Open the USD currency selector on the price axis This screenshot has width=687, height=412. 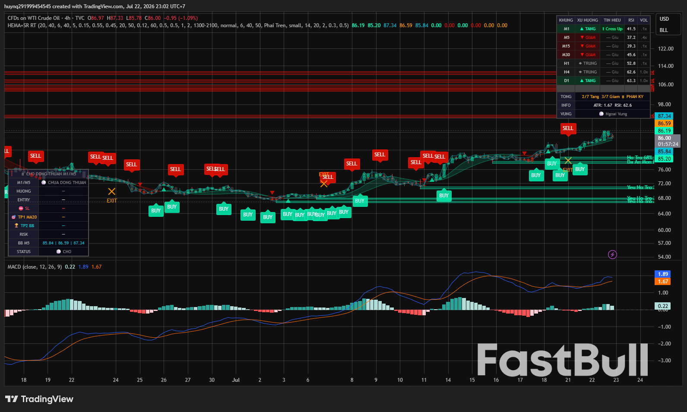pyautogui.click(x=664, y=19)
